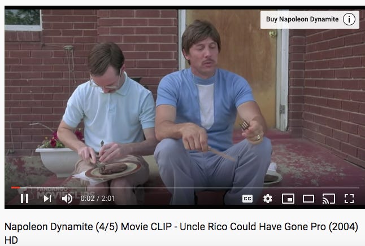The image size is (365, 246).
Task: Switch to theater mode view
Action: click(x=308, y=199)
